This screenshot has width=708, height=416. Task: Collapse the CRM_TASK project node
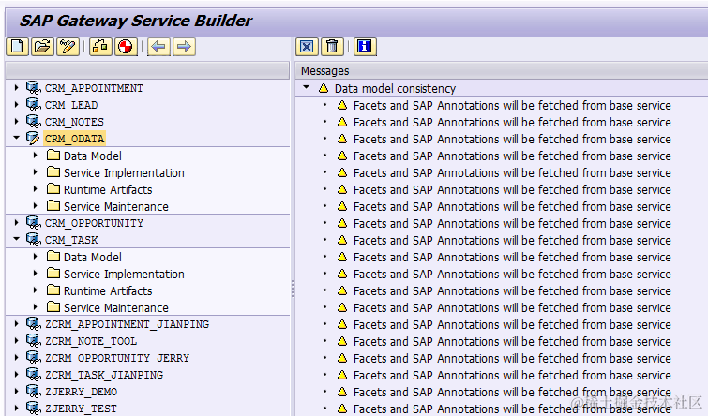pos(16,239)
